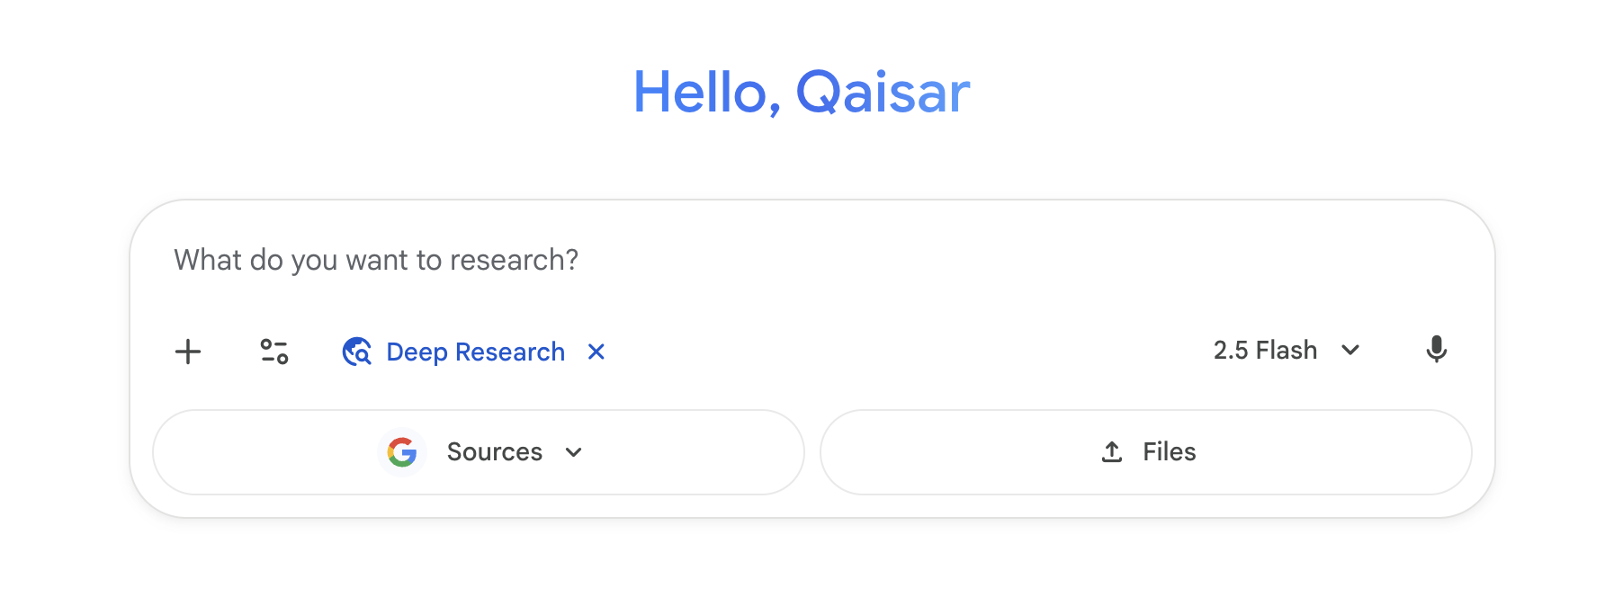Click the research prompt input field

pos(630,260)
